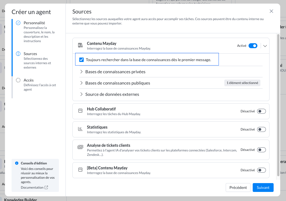Click the Contenu Mayday books icon

[80, 45]
